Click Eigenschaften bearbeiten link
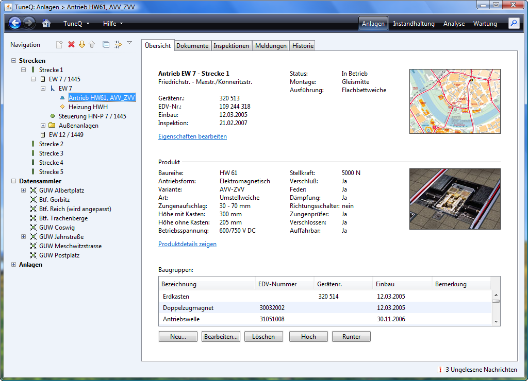Image resolution: width=528 pixels, height=381 pixels. pyautogui.click(x=193, y=136)
